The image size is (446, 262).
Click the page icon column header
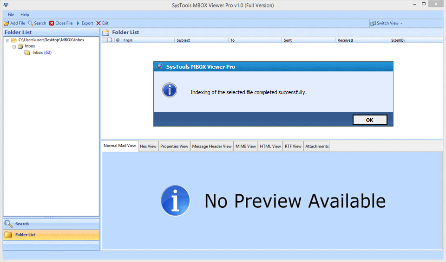click(x=110, y=40)
